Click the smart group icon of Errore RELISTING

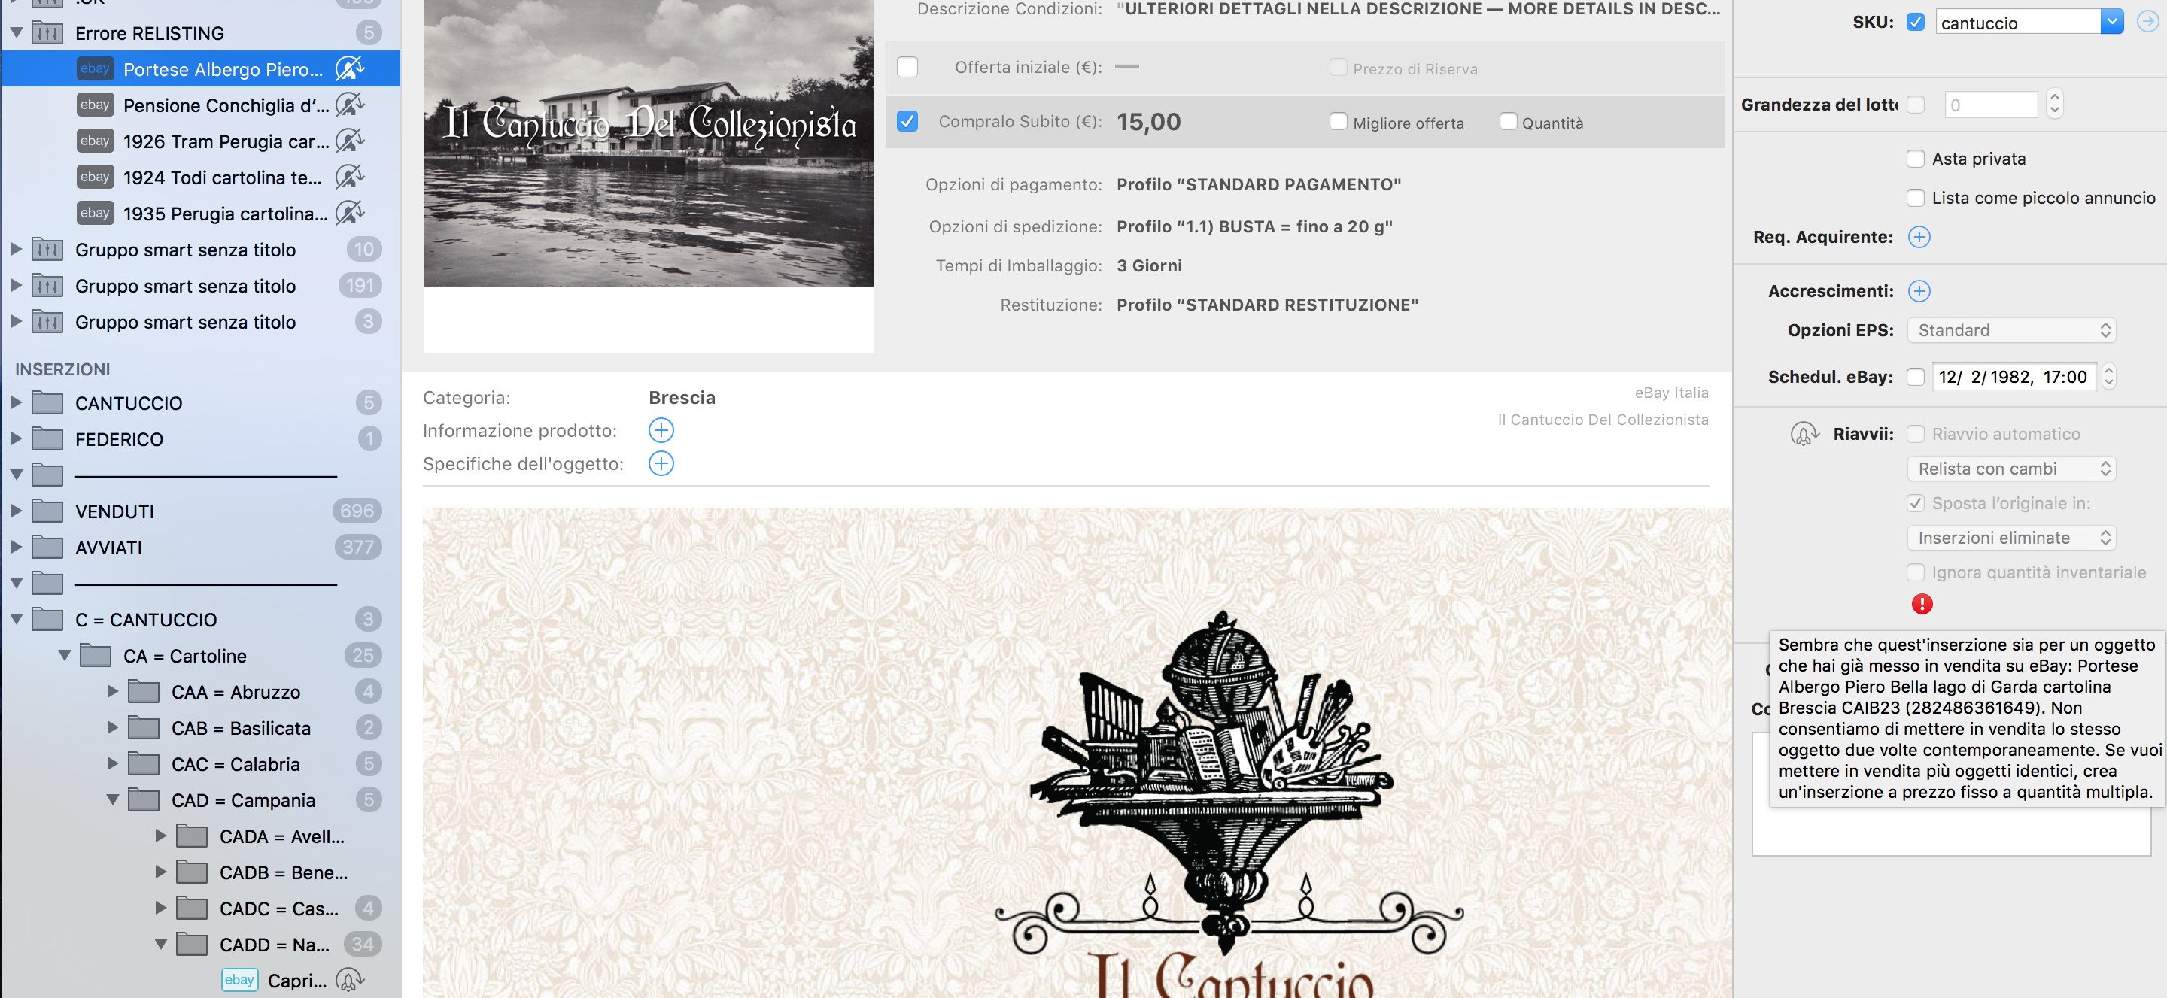47,33
